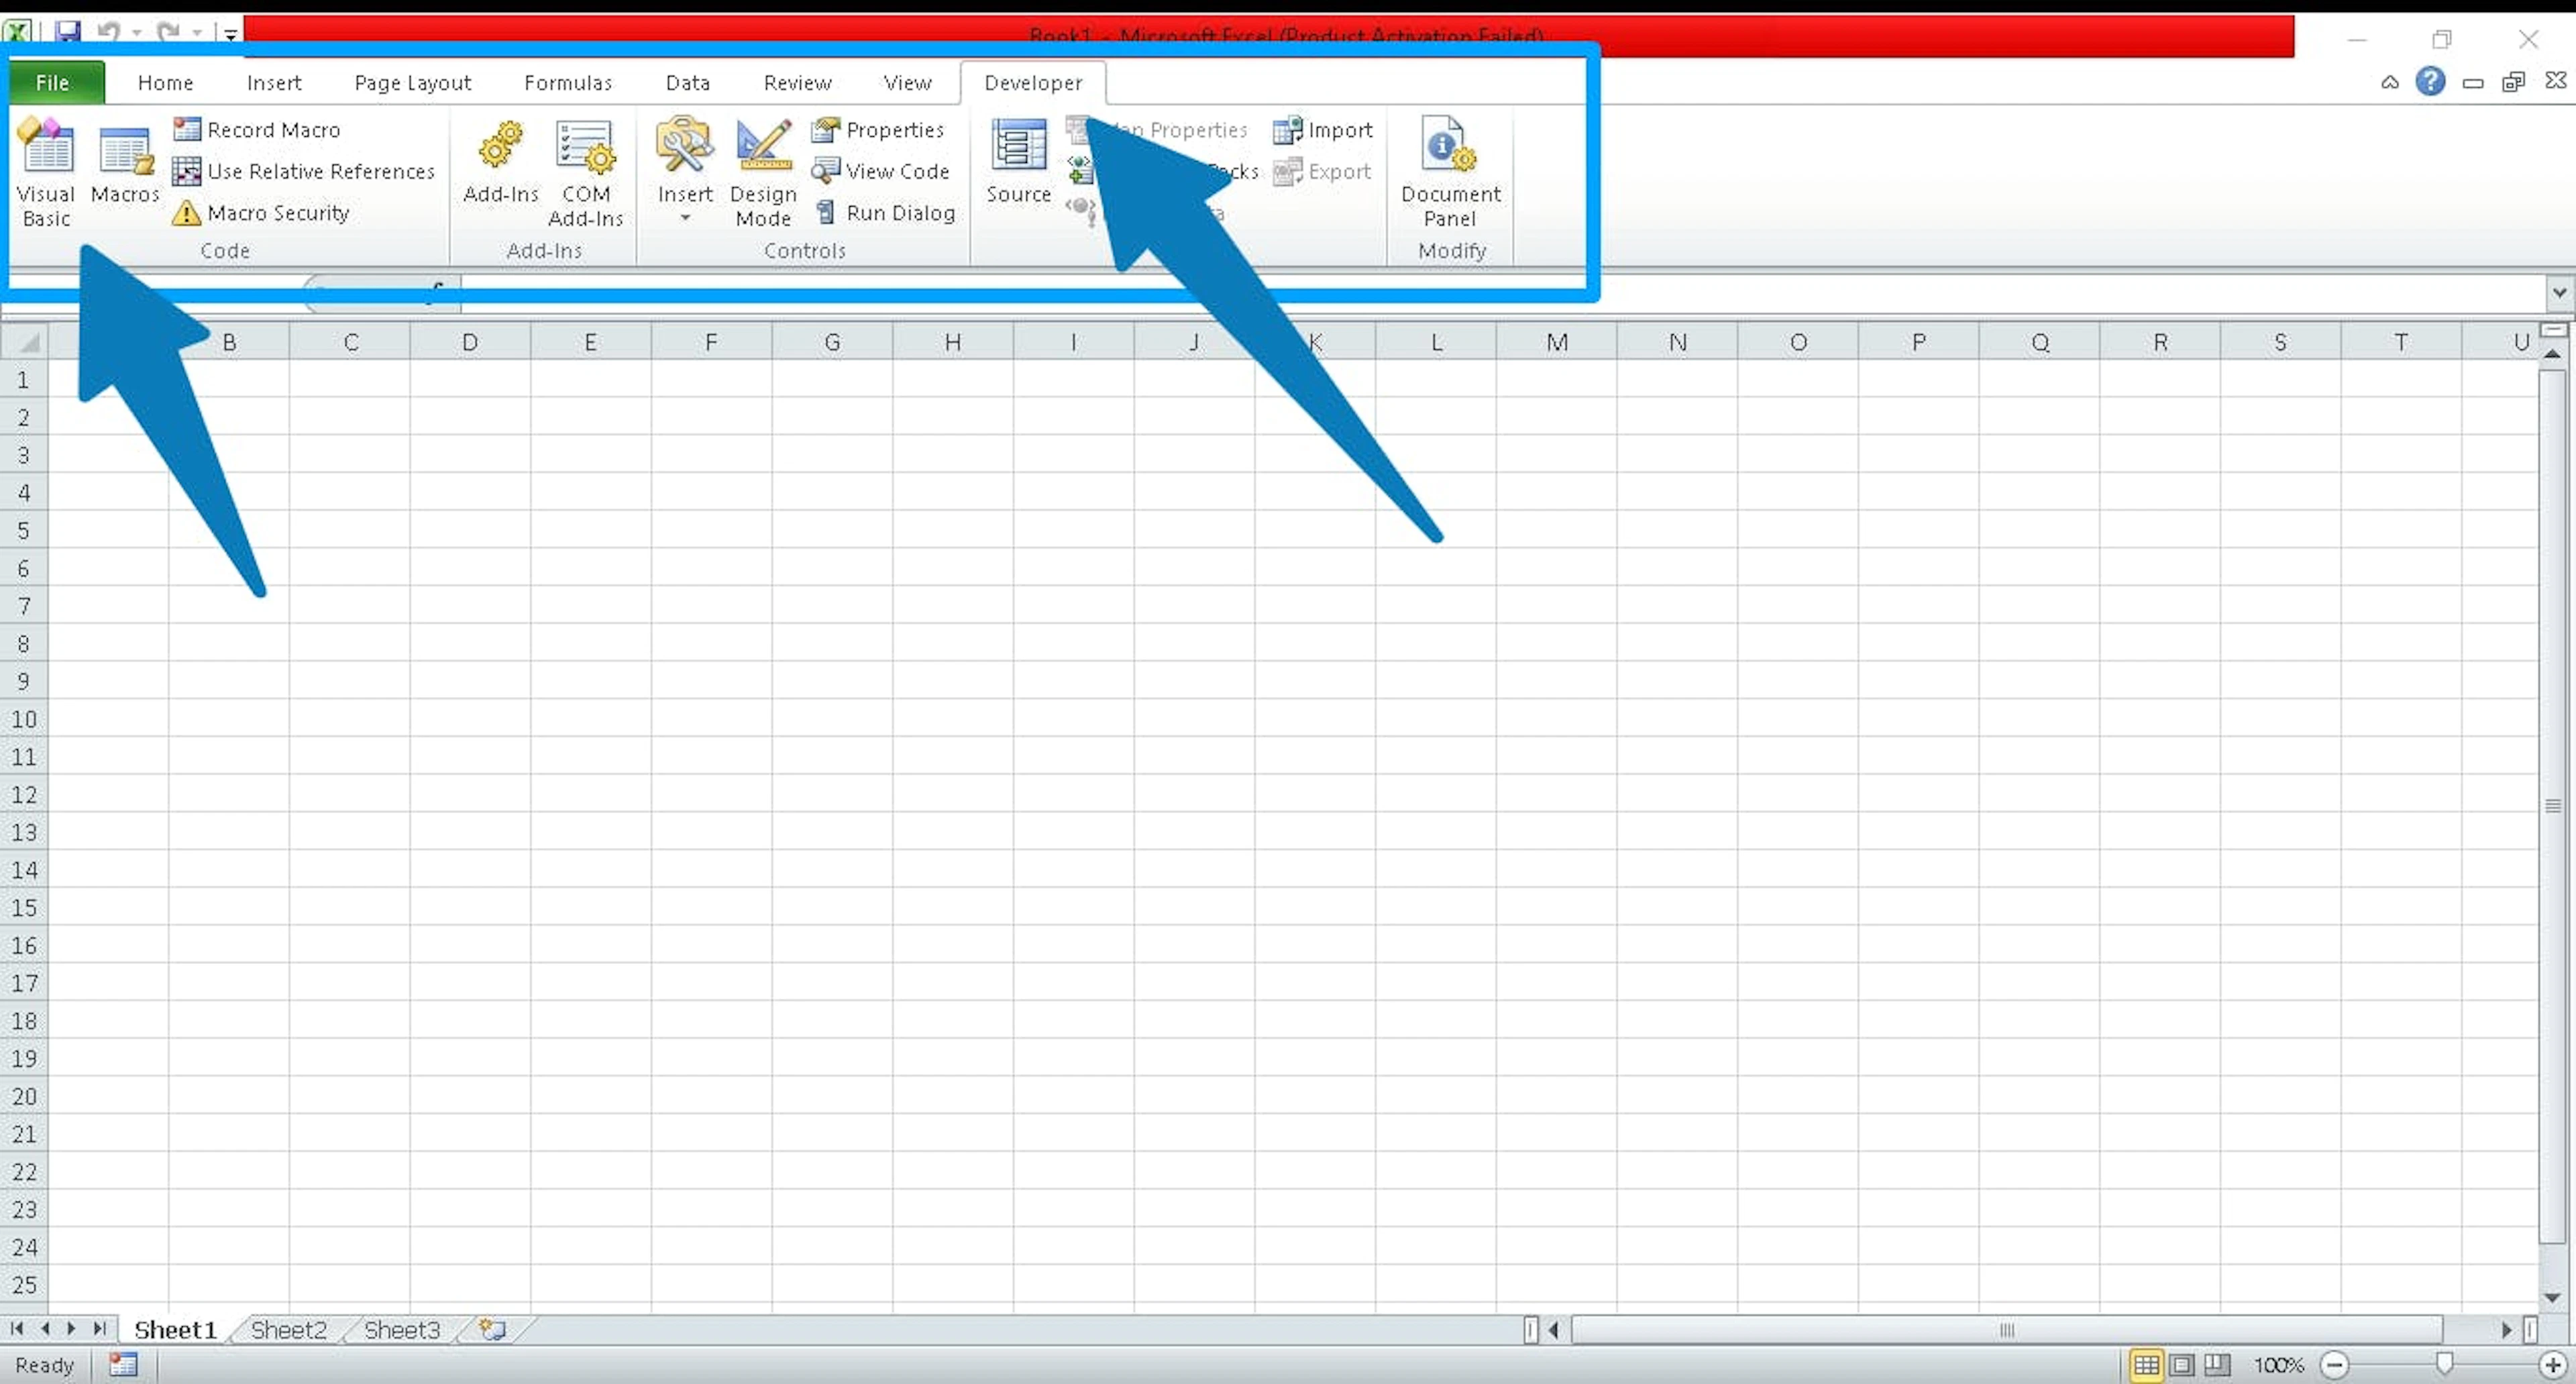This screenshot has width=2576, height=1384.
Task: Select row 10 header
Action: (24, 719)
